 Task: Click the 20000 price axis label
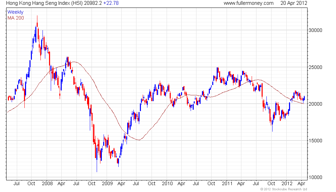click(x=315, y=104)
